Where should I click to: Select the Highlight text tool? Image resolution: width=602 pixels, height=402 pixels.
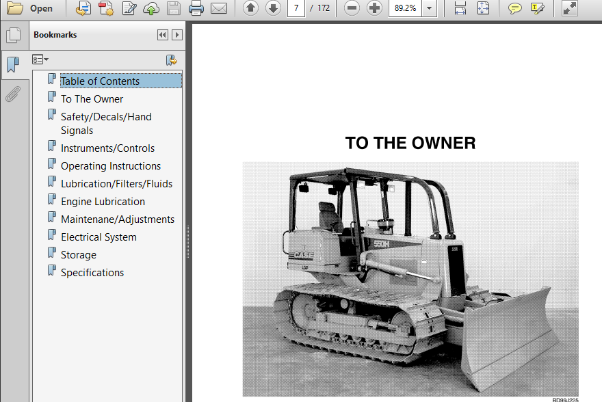pyautogui.click(x=537, y=8)
